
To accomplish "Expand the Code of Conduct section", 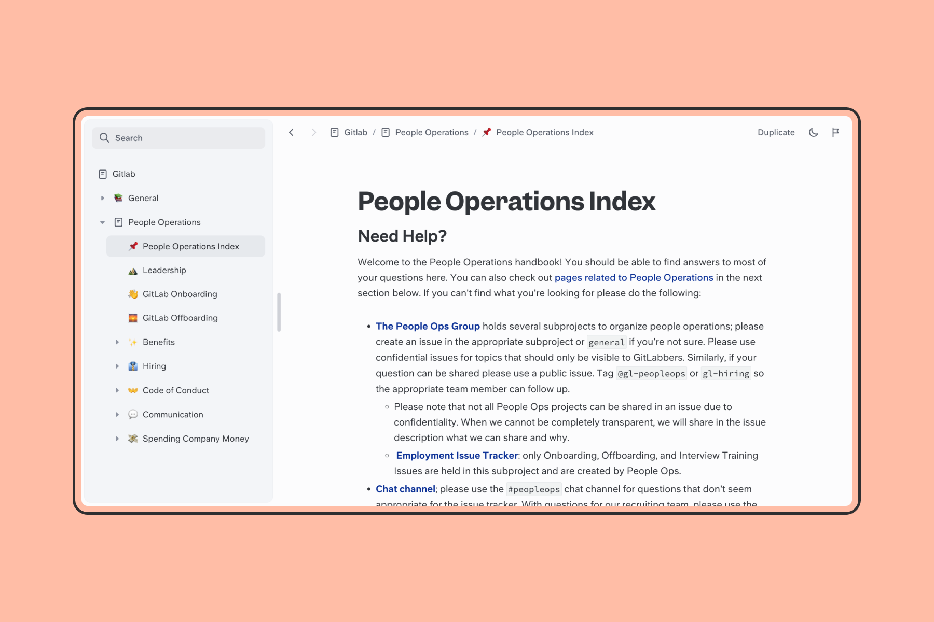I will tap(117, 390).
